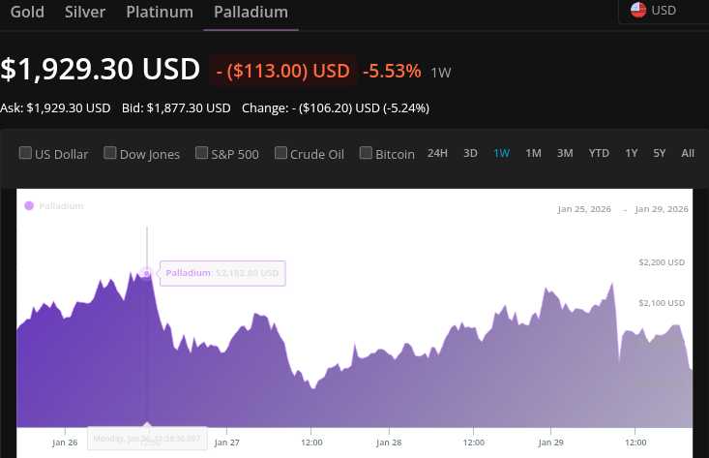This screenshot has height=458, width=709.
Task: Select the YTD range
Action: (x=599, y=153)
